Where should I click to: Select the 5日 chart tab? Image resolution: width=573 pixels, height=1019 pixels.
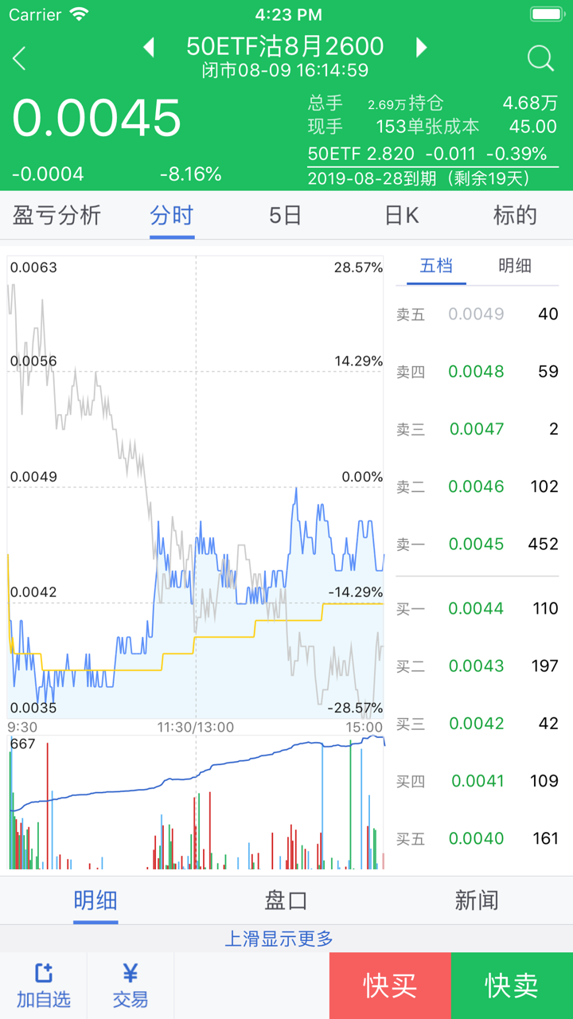point(285,215)
